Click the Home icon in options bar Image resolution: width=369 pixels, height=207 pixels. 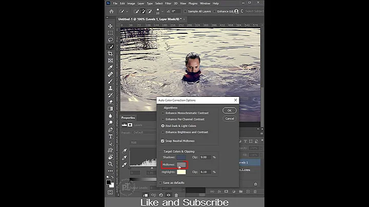coord(112,11)
